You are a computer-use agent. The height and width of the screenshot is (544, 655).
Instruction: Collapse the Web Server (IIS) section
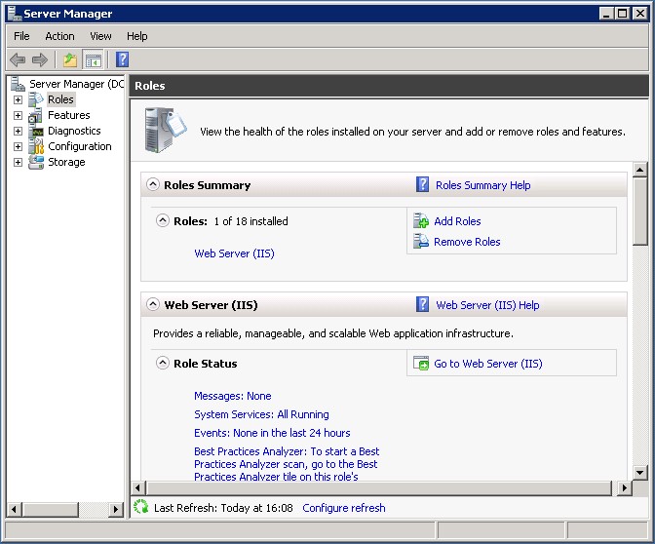(153, 304)
